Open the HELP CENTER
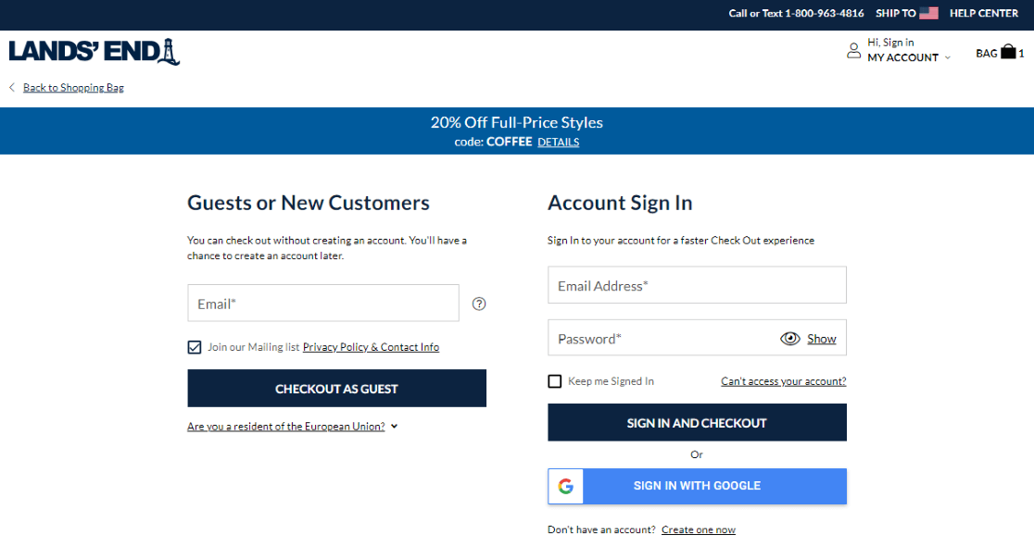The image size is (1034, 559). tap(983, 13)
